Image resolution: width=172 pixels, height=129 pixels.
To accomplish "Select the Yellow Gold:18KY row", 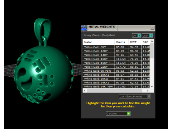I will (116, 59).
